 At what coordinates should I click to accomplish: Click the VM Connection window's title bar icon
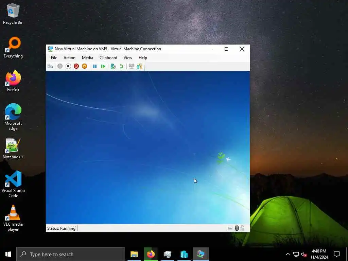click(x=50, y=49)
